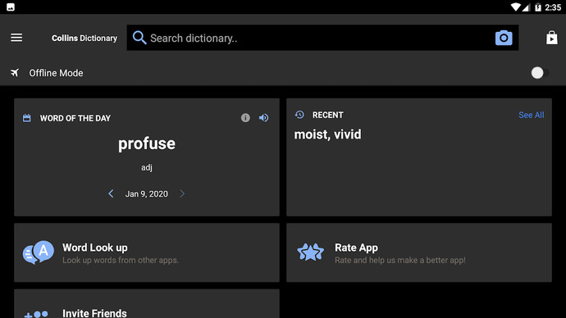Open the Rate App card

[419, 252]
